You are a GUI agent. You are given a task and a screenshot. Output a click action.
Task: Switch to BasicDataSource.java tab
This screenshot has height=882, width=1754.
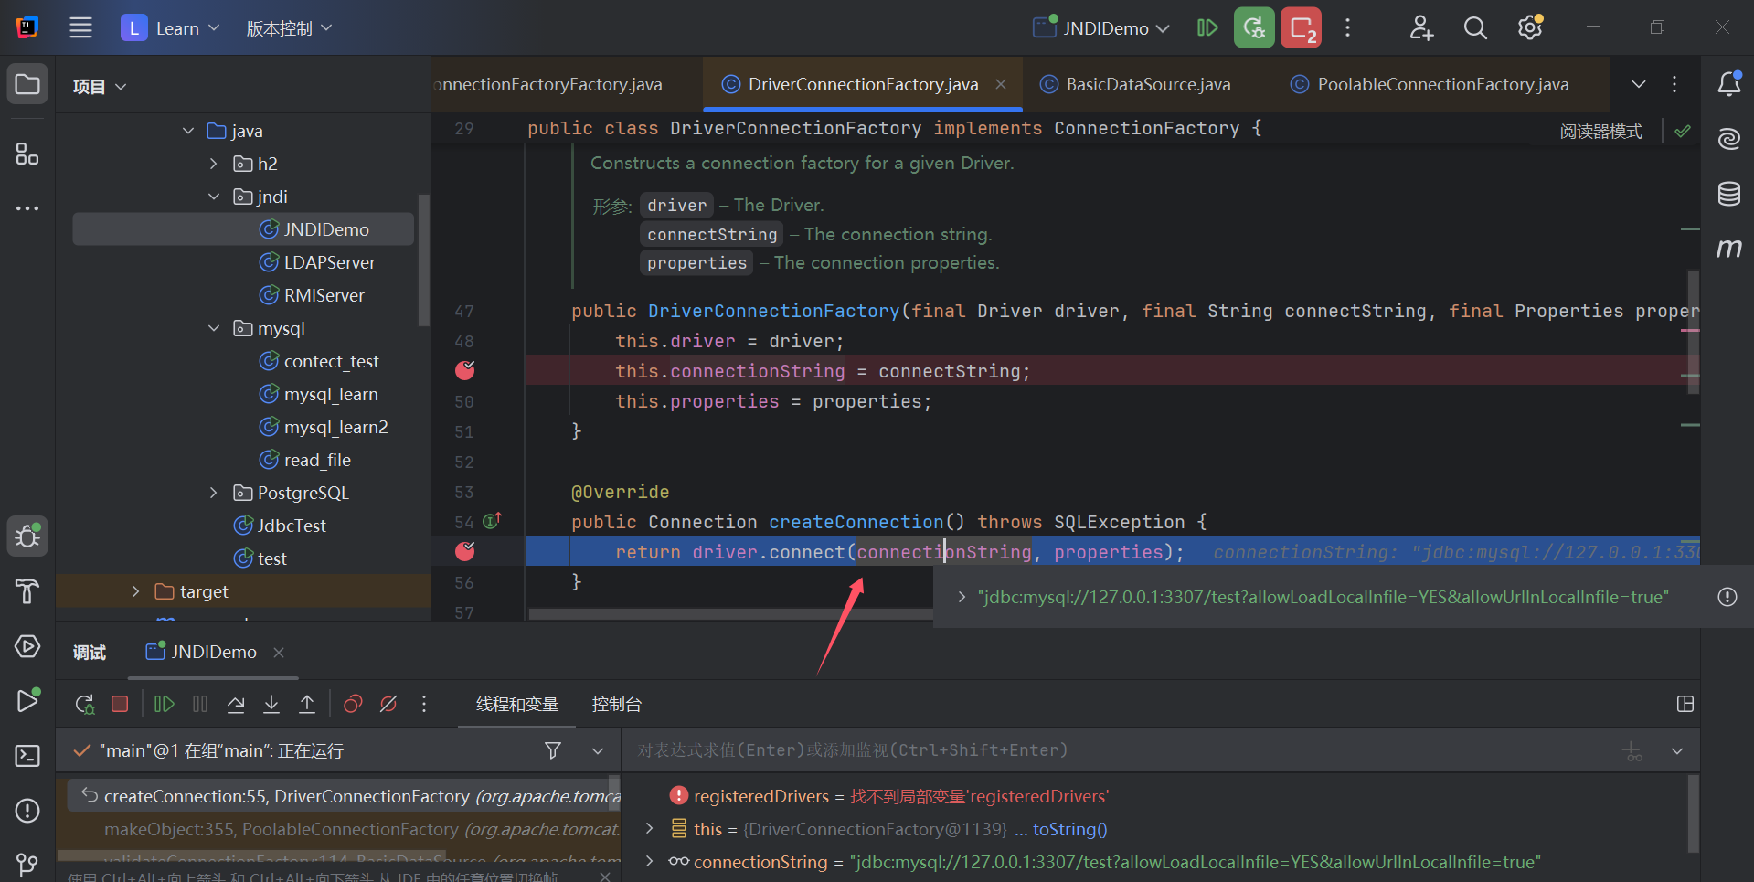pyautogui.click(x=1135, y=84)
